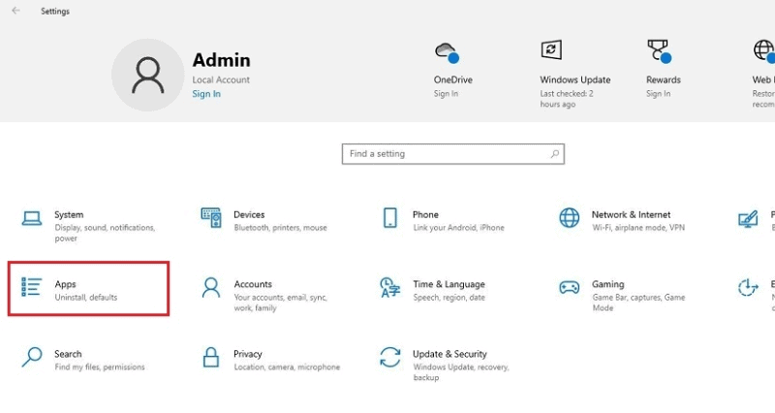Image resolution: width=775 pixels, height=413 pixels.
Task: Open Gaming controller icon
Action: click(x=570, y=288)
